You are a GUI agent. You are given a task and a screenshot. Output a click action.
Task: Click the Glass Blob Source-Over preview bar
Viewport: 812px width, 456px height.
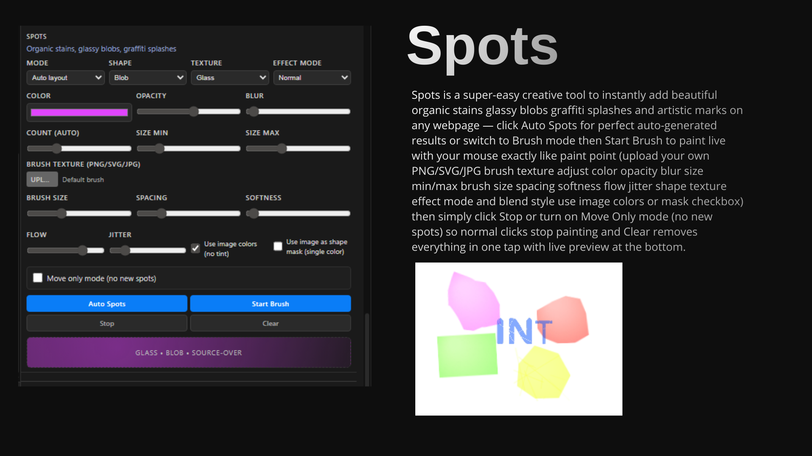(189, 353)
